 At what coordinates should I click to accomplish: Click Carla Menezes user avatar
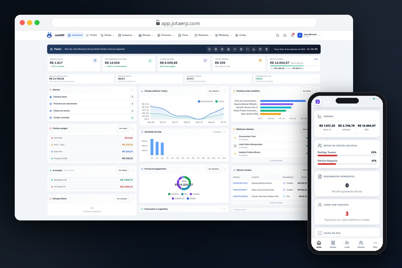(300, 35)
